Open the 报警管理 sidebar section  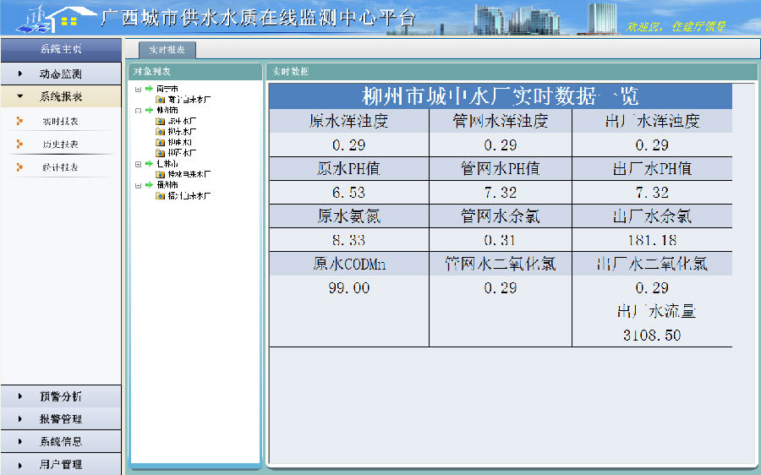(59, 419)
